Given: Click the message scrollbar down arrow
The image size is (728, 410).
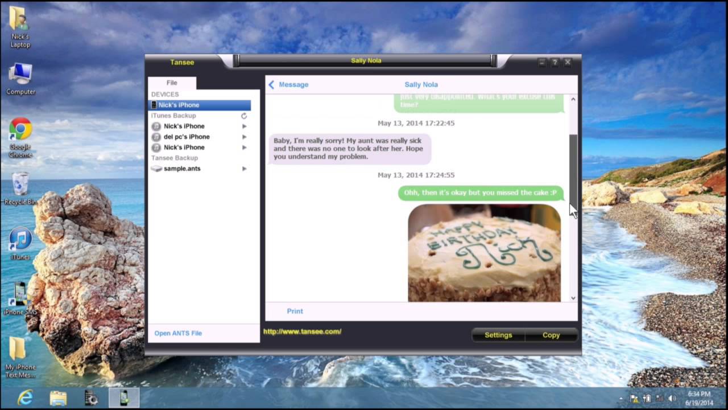Looking at the screenshot, I should tap(573, 297).
